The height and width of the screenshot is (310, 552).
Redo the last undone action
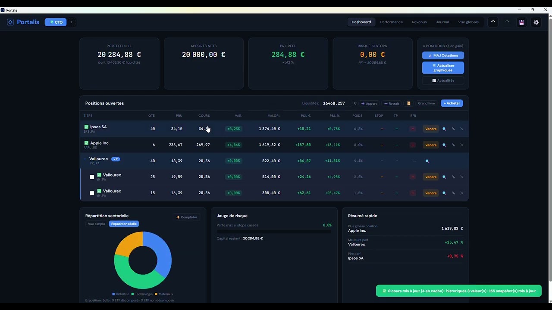coord(507,22)
